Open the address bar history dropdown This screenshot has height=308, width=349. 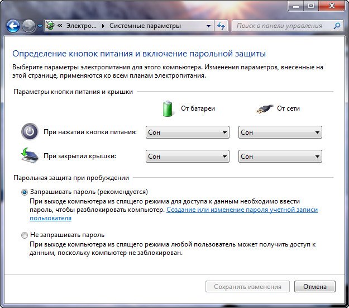(x=208, y=26)
